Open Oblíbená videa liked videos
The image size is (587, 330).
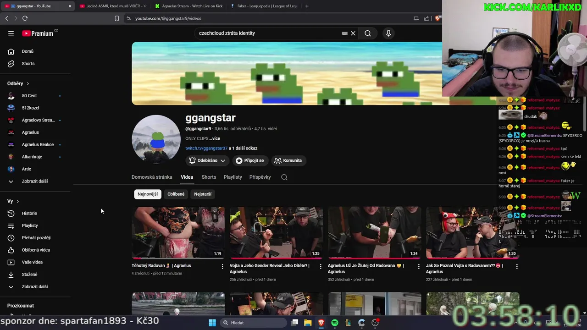point(37,250)
